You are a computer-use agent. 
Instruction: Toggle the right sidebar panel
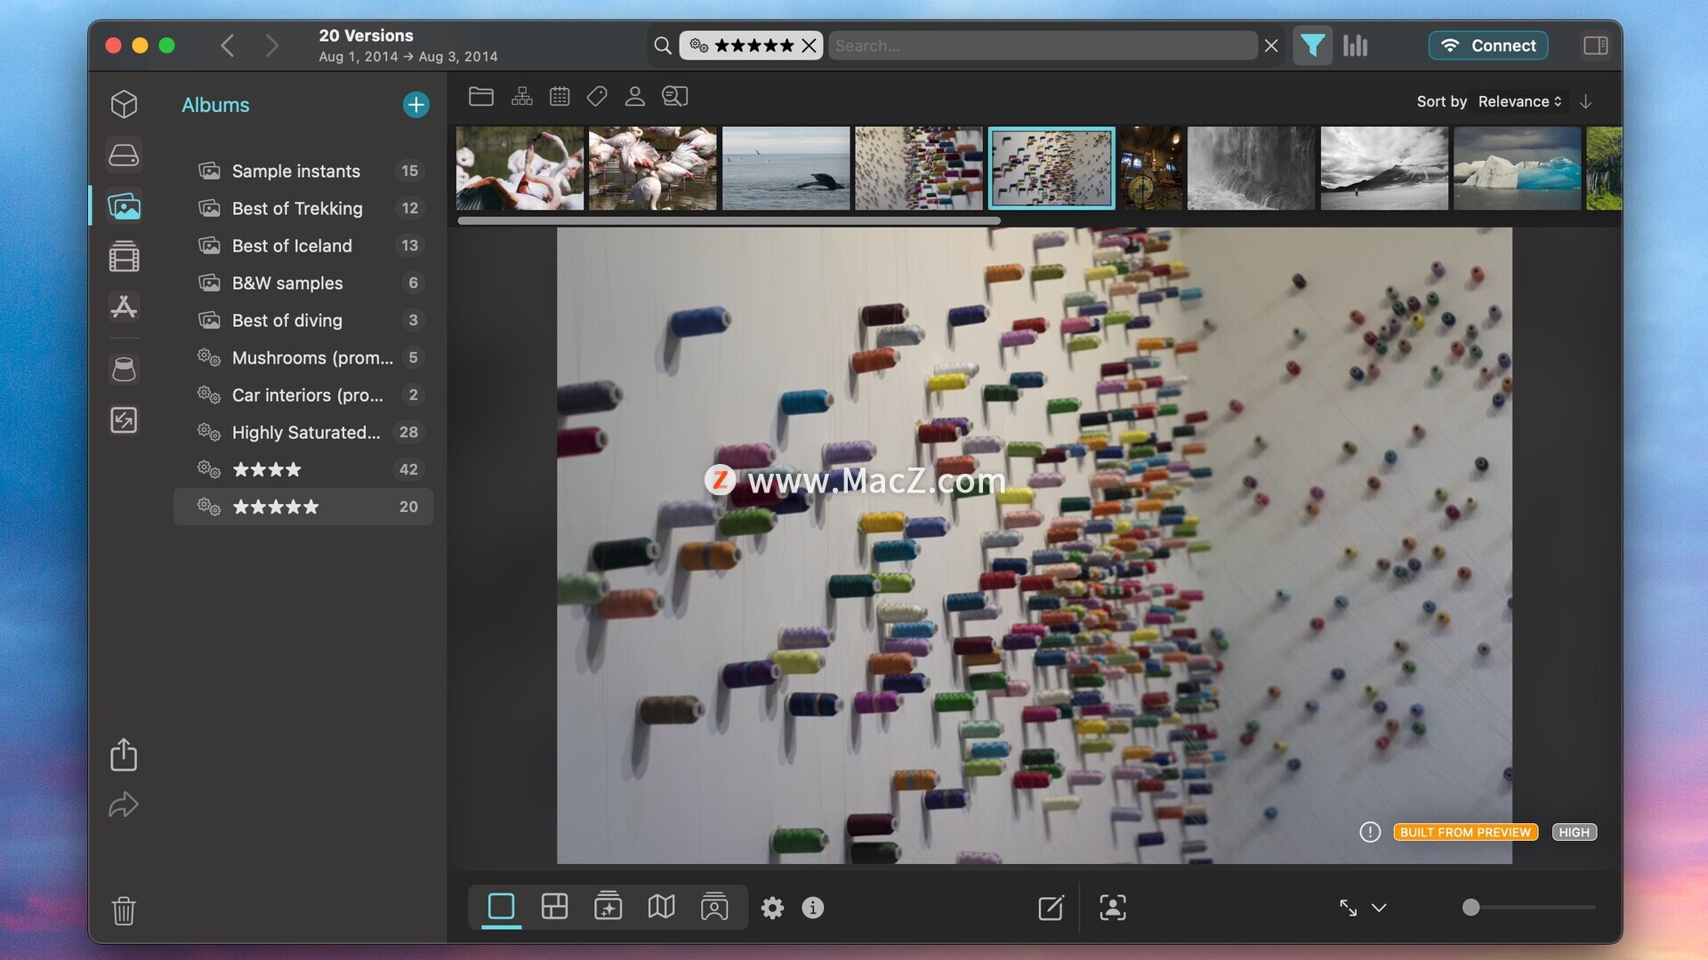(1595, 45)
